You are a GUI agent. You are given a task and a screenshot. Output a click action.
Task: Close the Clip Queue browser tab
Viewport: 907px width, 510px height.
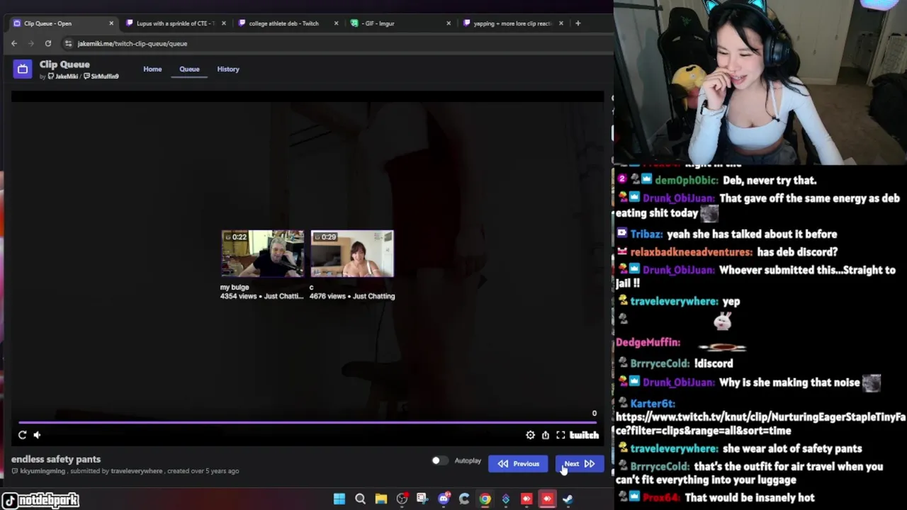[111, 23]
